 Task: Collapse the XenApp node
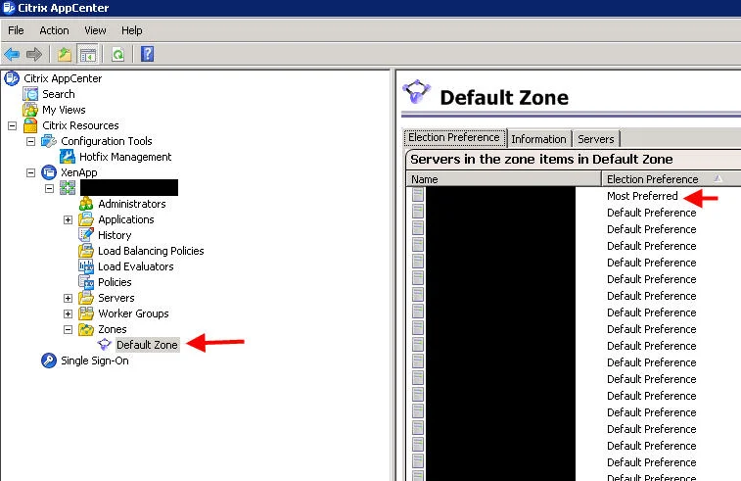[30, 172]
